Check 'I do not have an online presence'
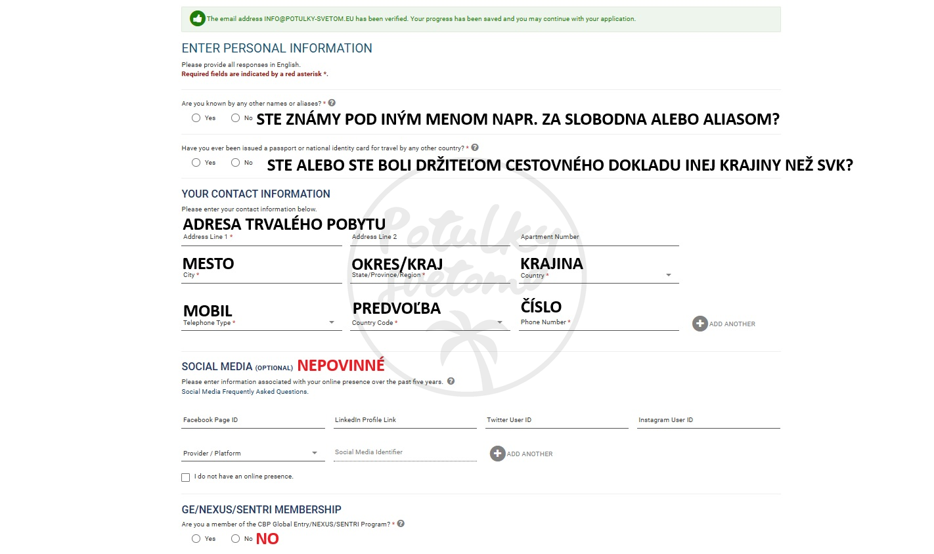This screenshot has height=554, width=934. pos(186,477)
